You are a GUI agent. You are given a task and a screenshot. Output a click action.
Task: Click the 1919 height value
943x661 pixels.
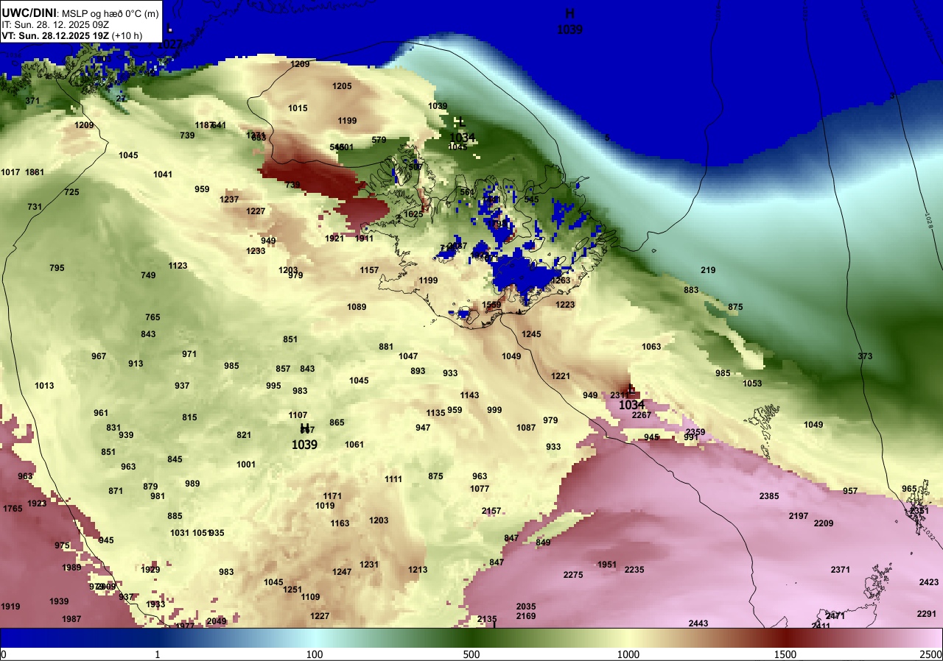tap(10, 607)
